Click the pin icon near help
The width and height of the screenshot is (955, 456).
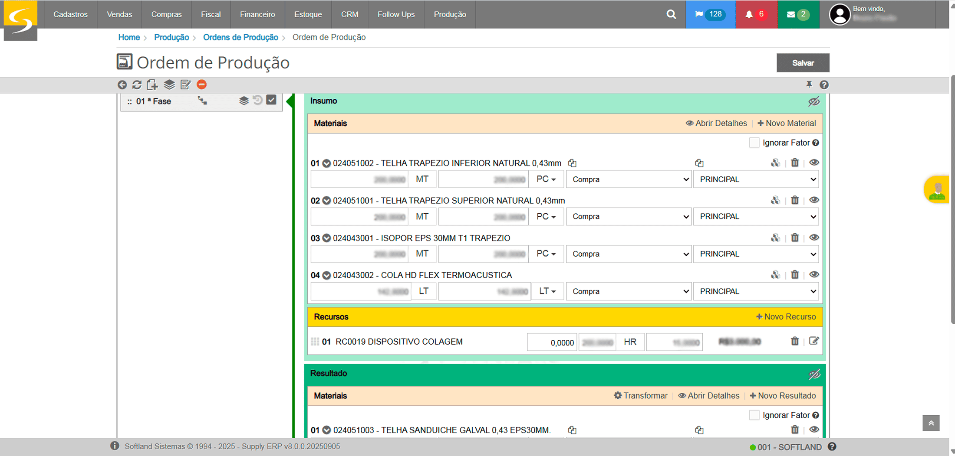pyautogui.click(x=809, y=85)
